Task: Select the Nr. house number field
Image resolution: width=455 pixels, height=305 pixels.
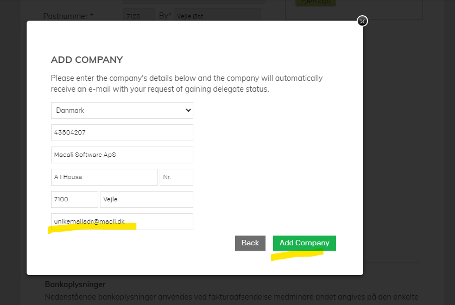Action: pos(176,177)
